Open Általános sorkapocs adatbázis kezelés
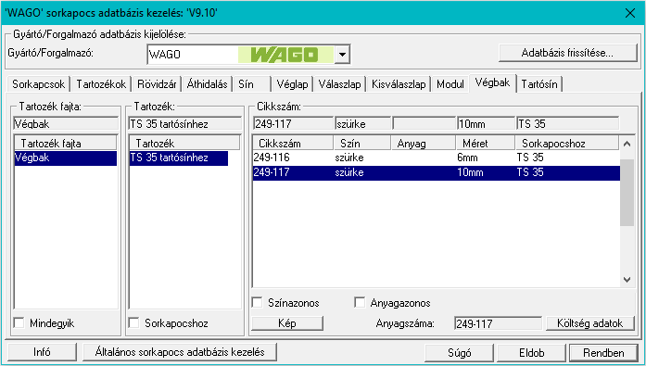 coord(180,352)
